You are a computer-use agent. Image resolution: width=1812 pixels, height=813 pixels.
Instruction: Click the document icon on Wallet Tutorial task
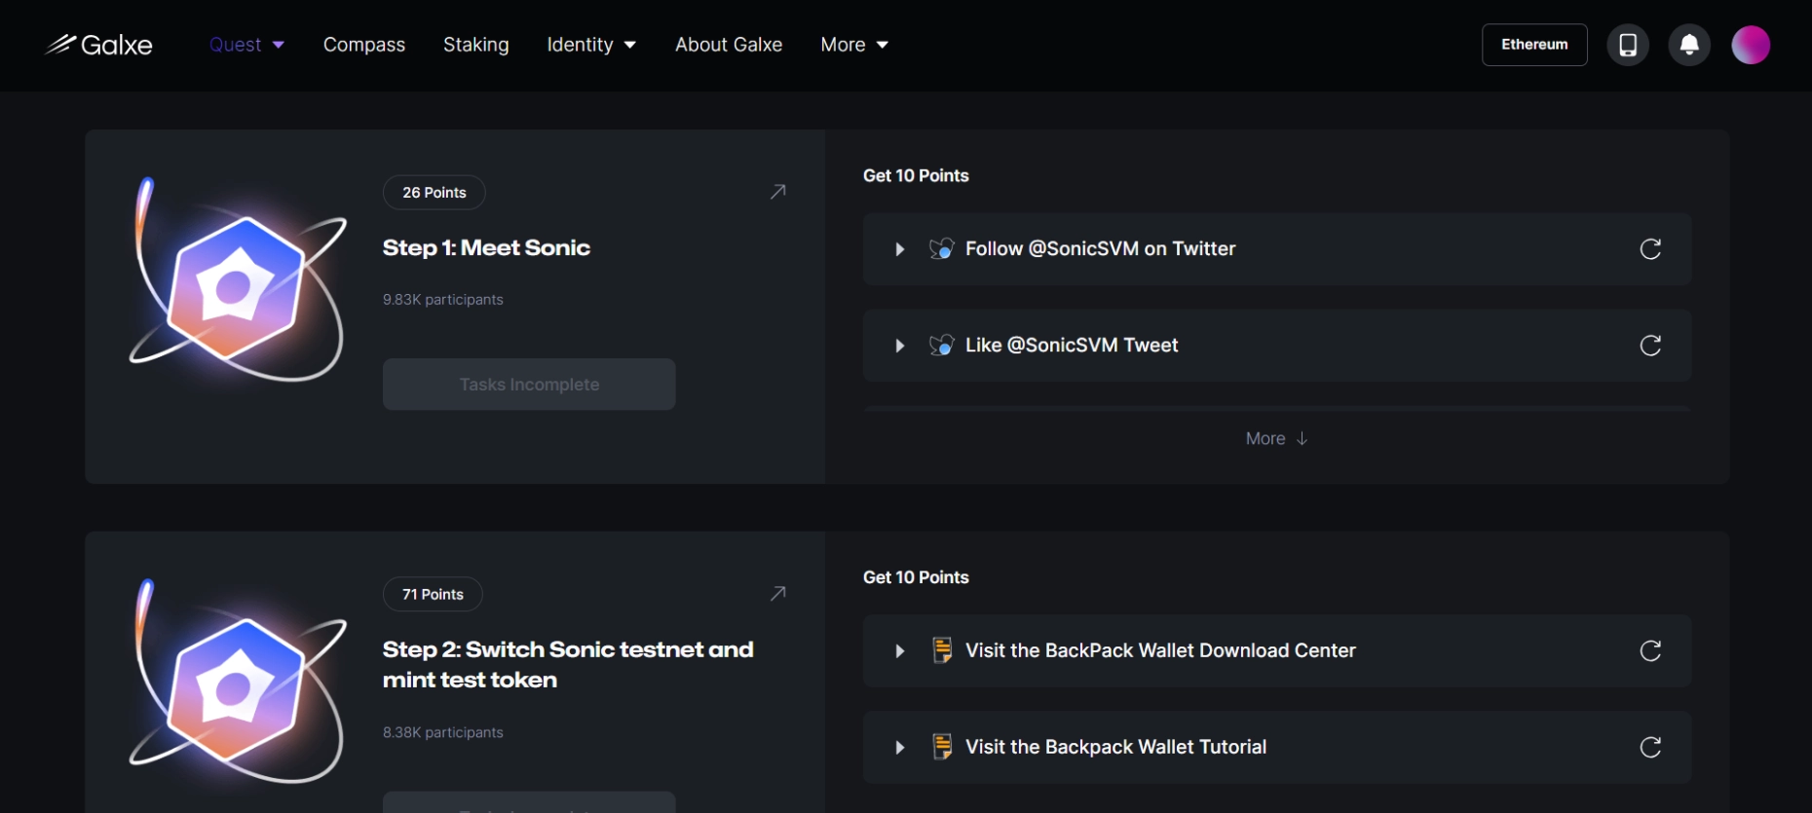(x=942, y=747)
